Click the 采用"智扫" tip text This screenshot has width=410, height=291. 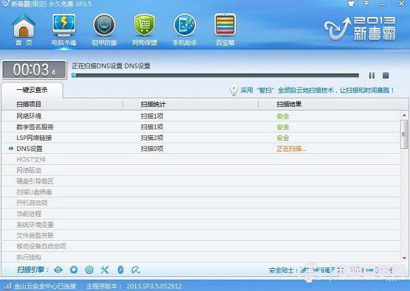click(x=317, y=91)
